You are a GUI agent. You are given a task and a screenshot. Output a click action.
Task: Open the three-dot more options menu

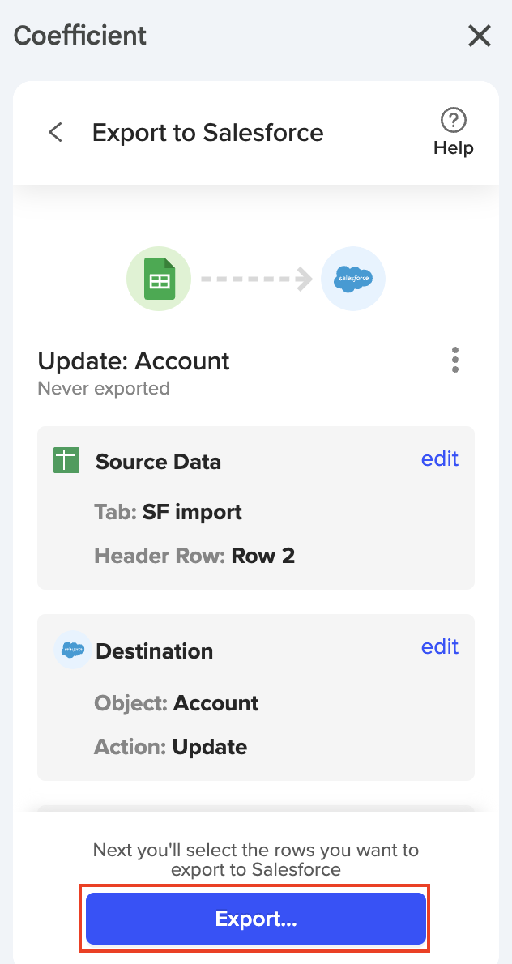[x=455, y=360]
